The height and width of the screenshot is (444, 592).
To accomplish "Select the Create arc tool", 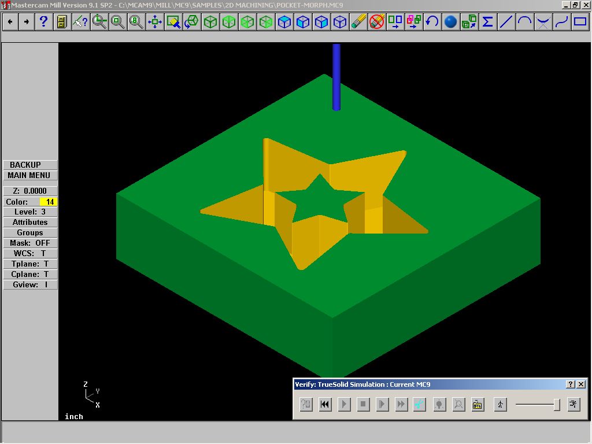I will [525, 22].
